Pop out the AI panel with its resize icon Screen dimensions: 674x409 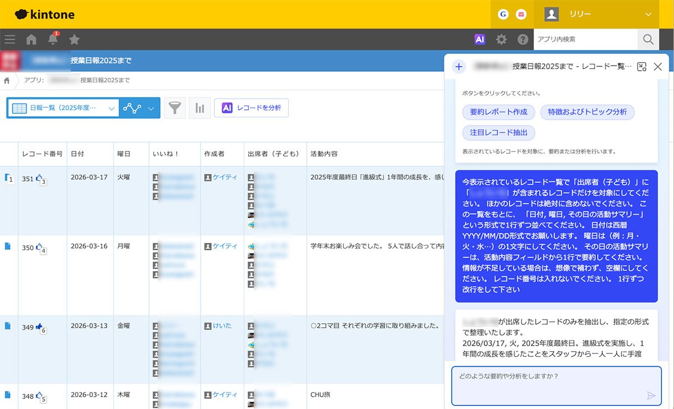coord(641,66)
